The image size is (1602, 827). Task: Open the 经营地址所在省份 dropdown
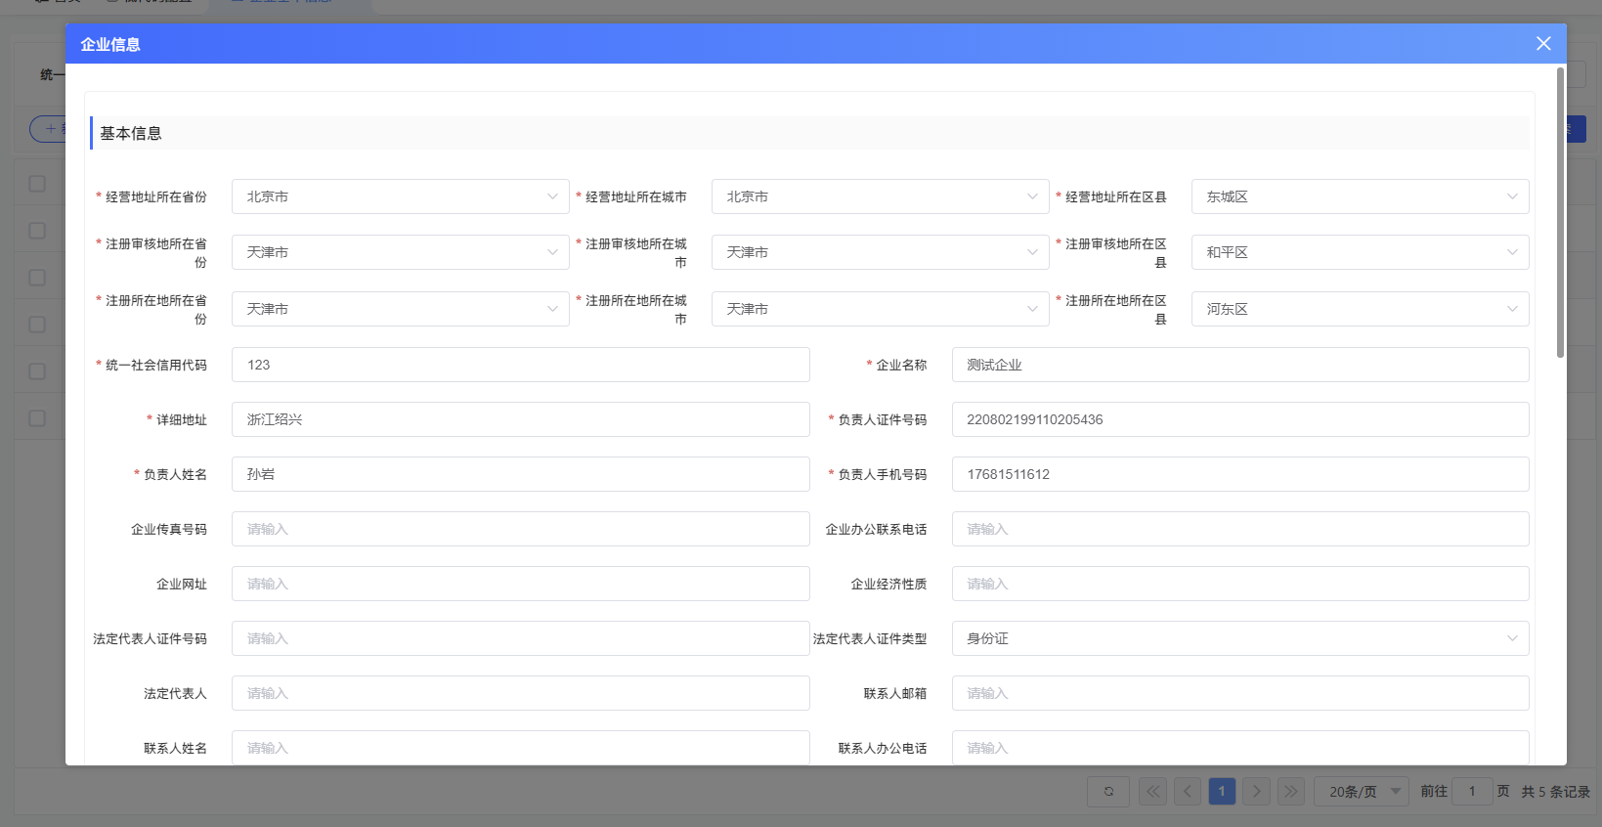pyautogui.click(x=400, y=196)
